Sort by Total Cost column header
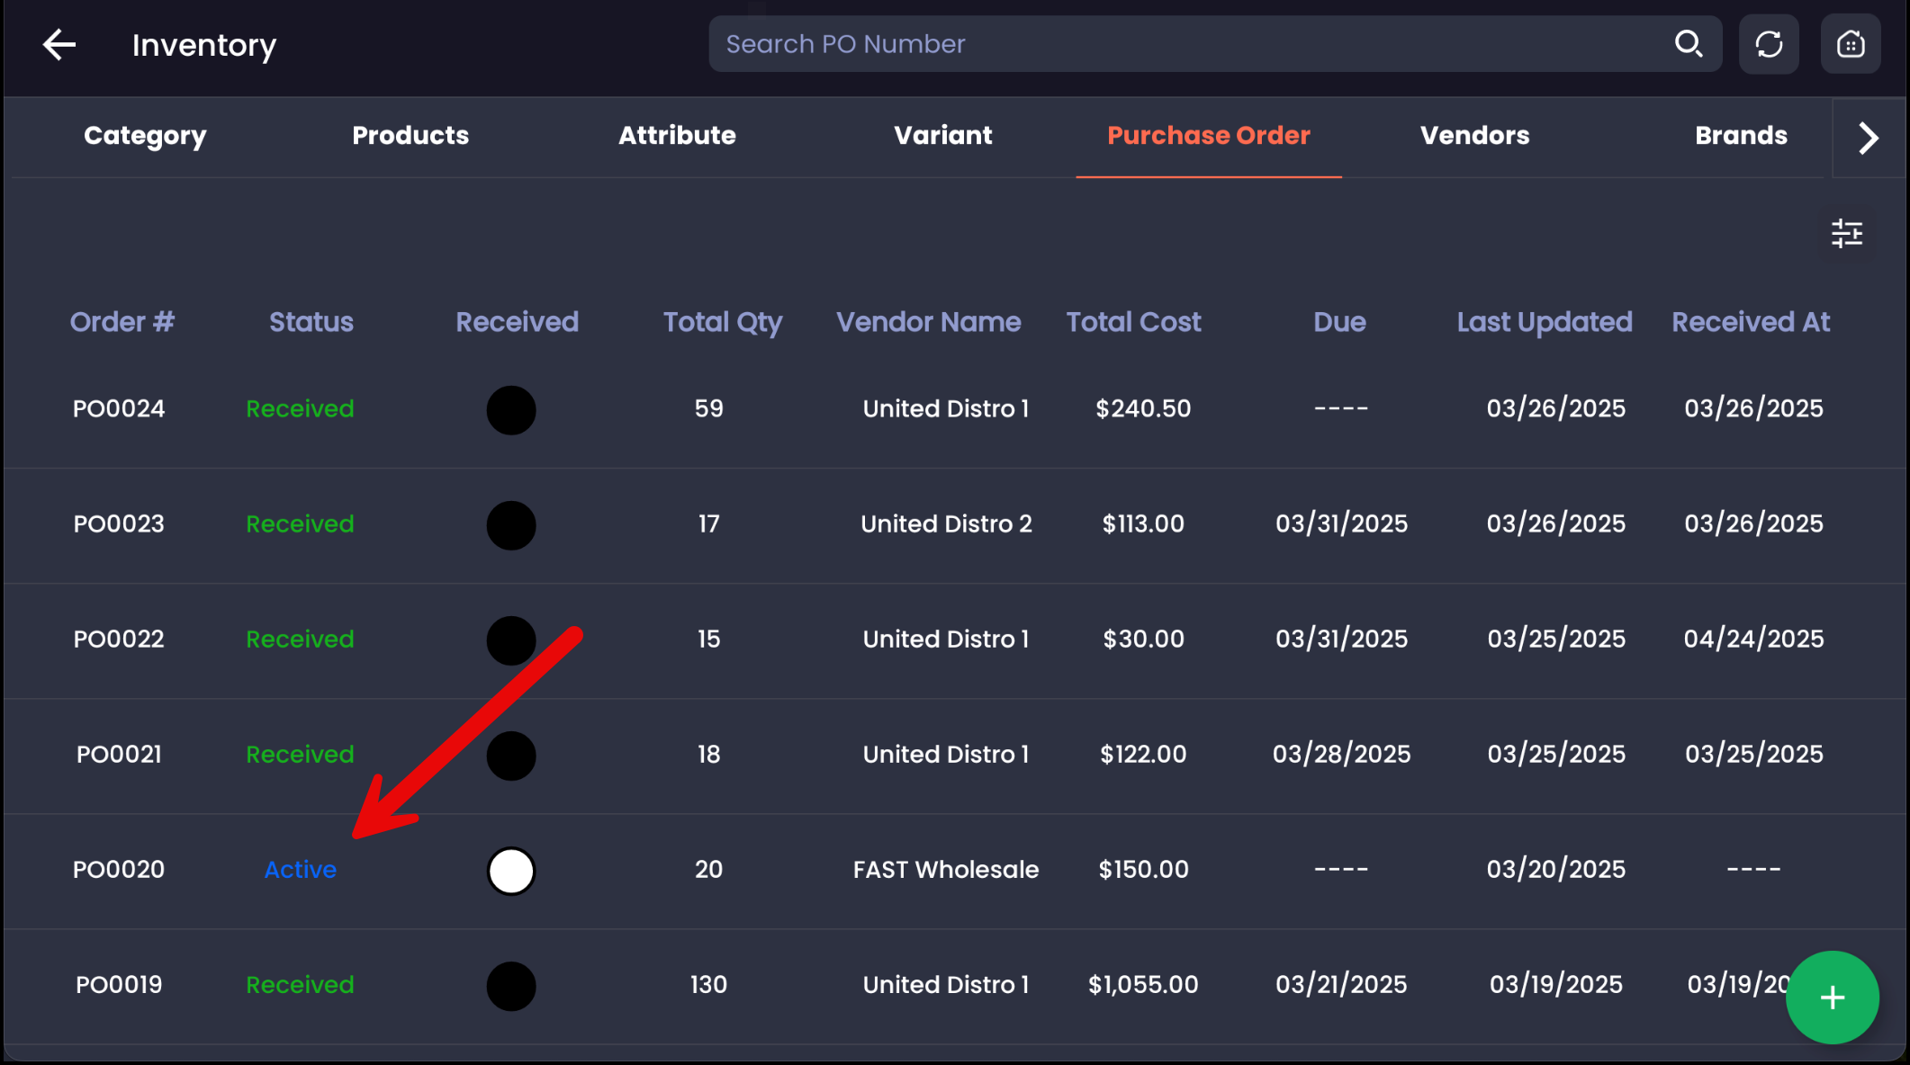 click(1133, 322)
